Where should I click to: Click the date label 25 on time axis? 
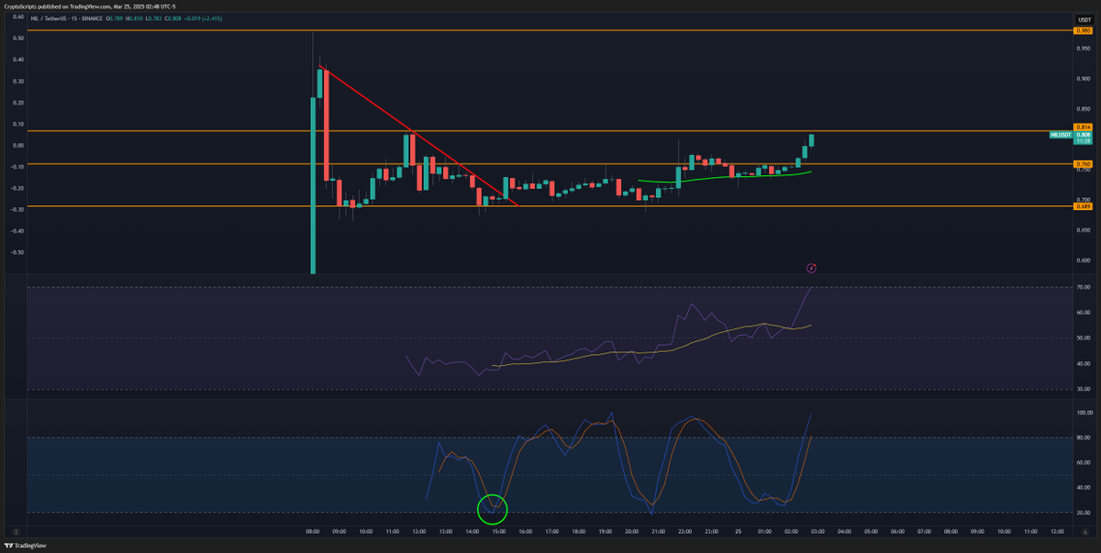tap(739, 531)
